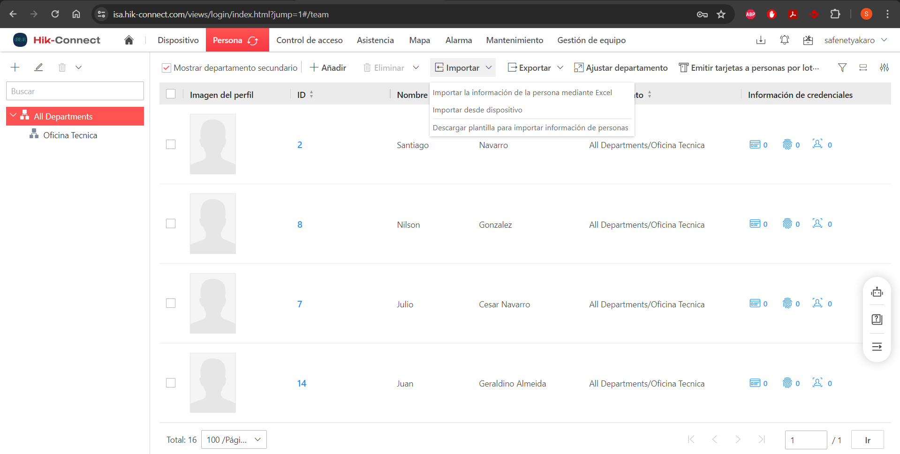Click the Buscar search field
Screen dimensions: 900x454
[75, 91]
